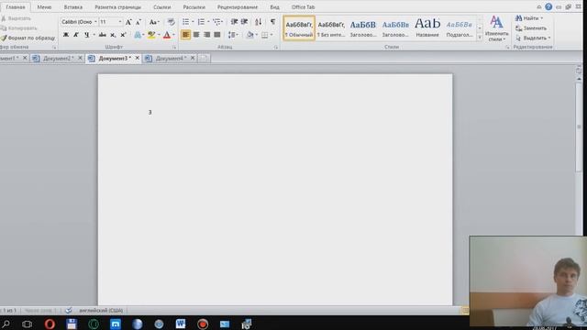
Task: Toggle italic formatting button
Action: pyautogui.click(x=76, y=35)
